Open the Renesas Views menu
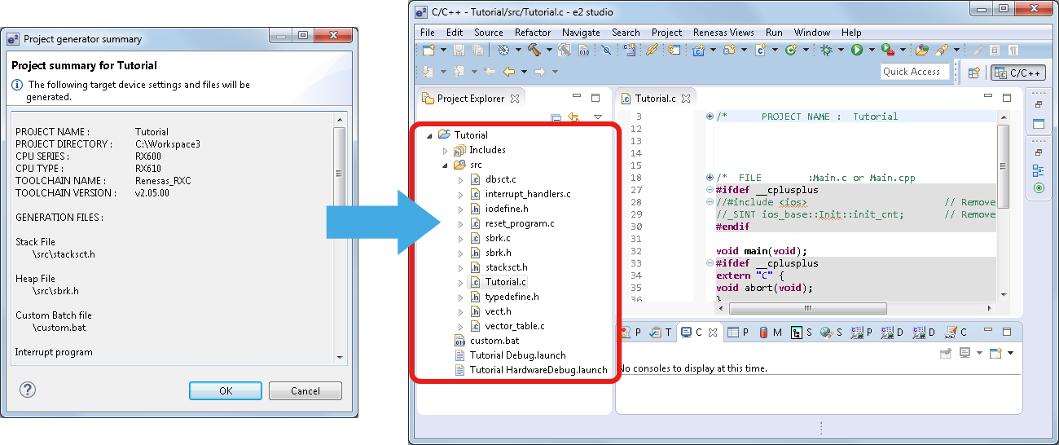 click(x=723, y=32)
